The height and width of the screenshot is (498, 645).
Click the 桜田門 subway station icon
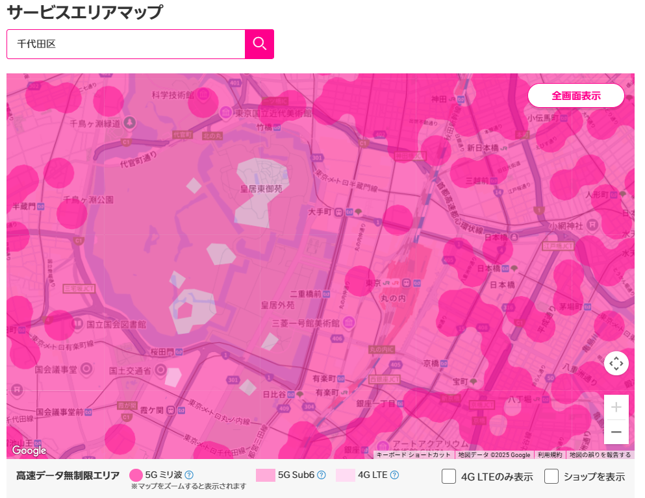pos(179,352)
